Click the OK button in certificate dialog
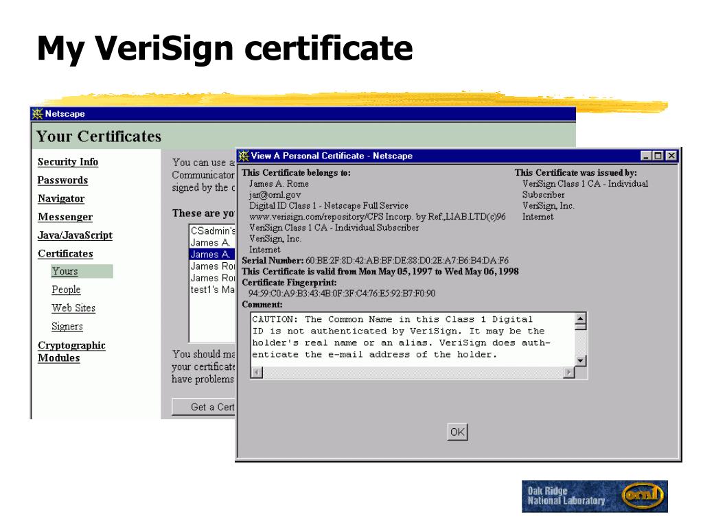This screenshot has height=527, width=703. 457,432
